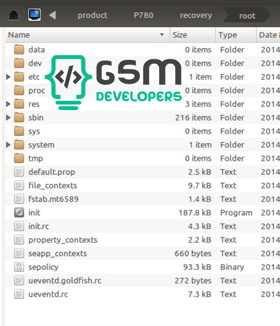Select the property_contexts file name
Image resolution: width=280 pixels, height=326 pixels.
point(63,240)
